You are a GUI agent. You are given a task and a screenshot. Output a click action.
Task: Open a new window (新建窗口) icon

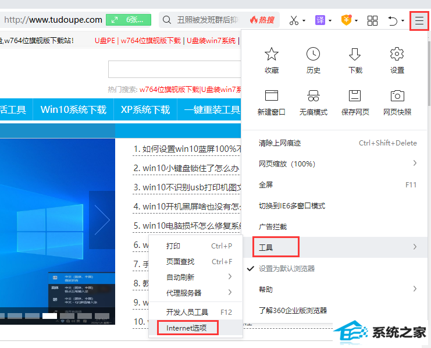tap(272, 96)
